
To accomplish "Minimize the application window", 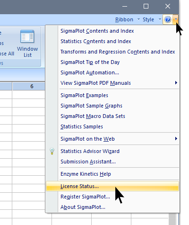I will point(125,6).
